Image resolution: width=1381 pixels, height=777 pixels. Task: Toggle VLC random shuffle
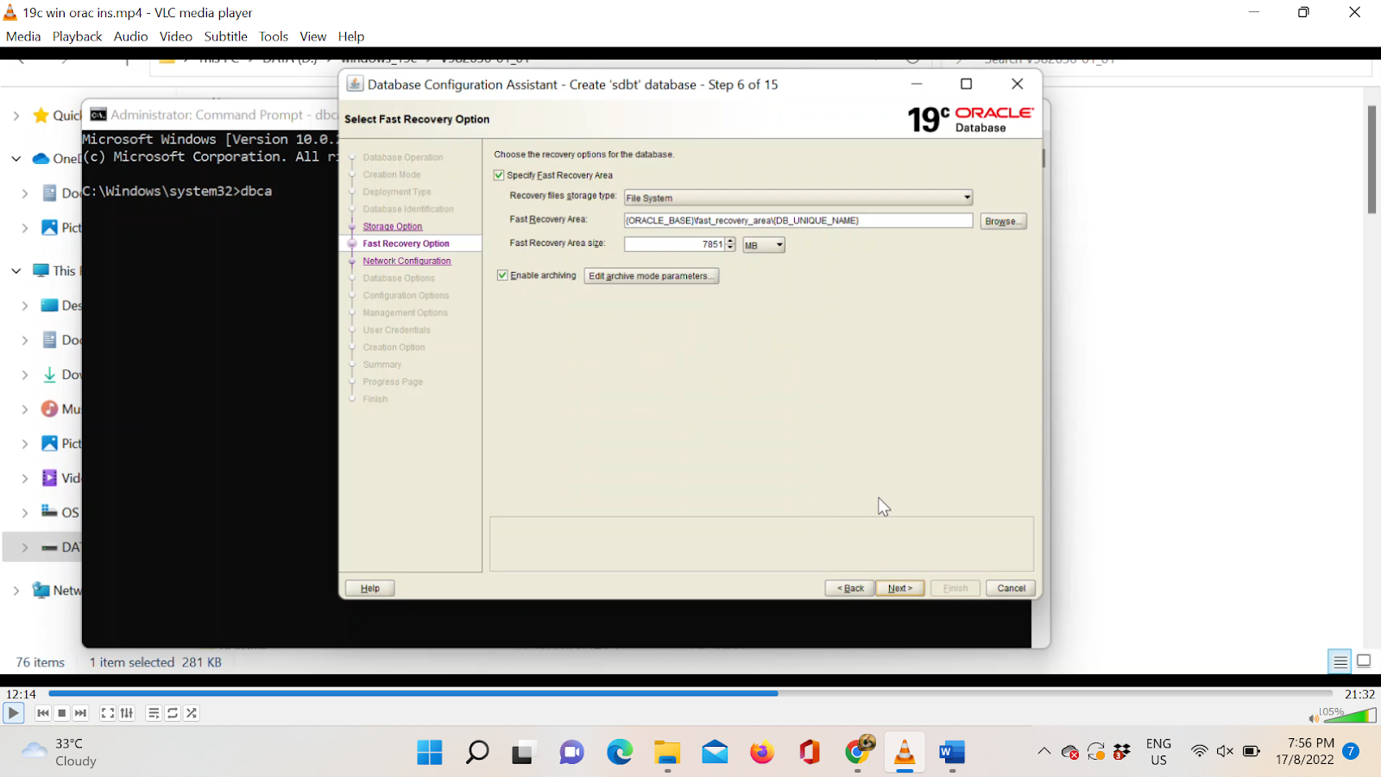[192, 713]
